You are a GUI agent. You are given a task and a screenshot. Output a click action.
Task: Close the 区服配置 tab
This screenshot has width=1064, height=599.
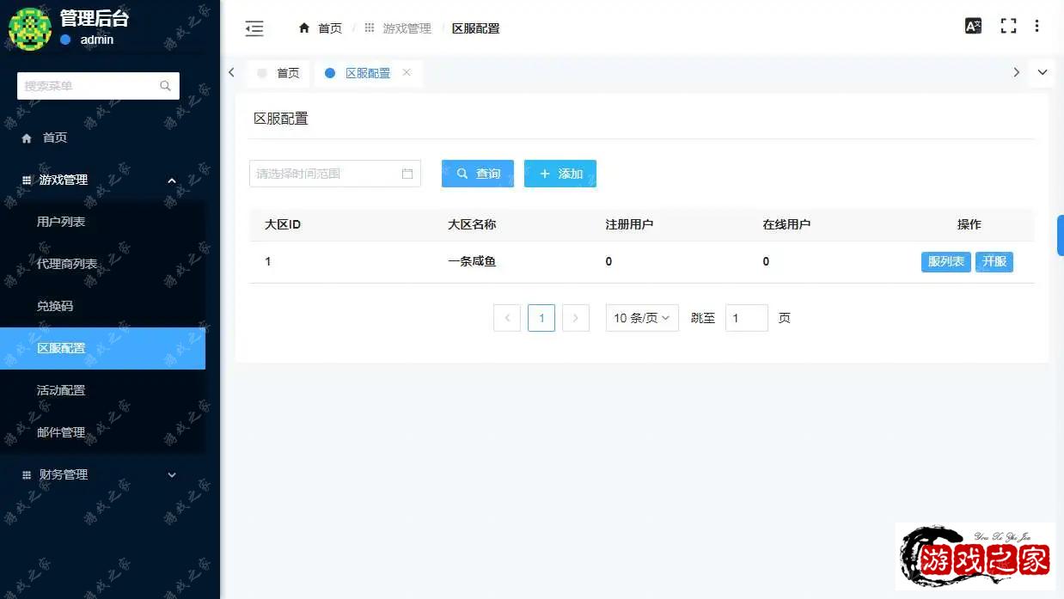click(x=407, y=72)
